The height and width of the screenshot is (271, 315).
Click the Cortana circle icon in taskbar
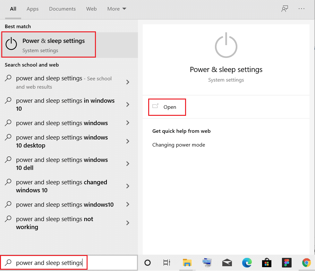click(148, 263)
